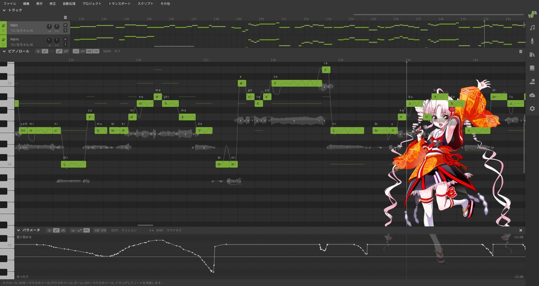539x286 pixels.
Task: Click ついなちゃん AI voice on Harm track
Action: pyautogui.click(x=21, y=44)
